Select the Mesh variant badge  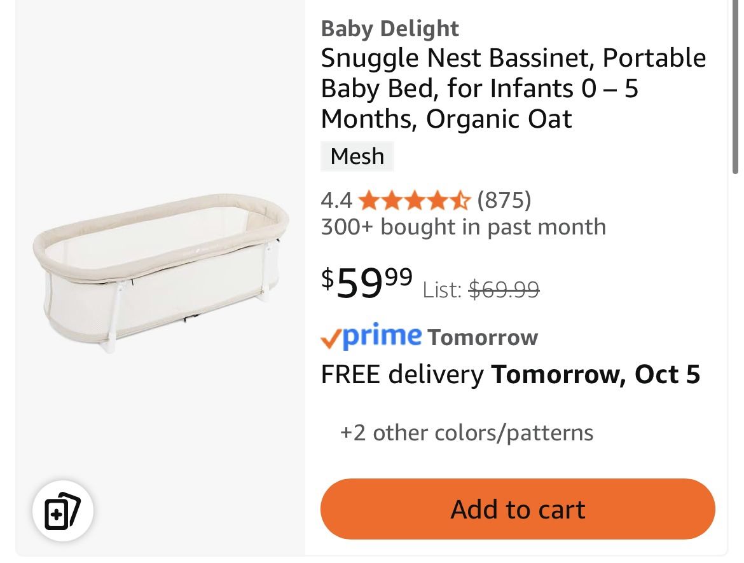357,156
